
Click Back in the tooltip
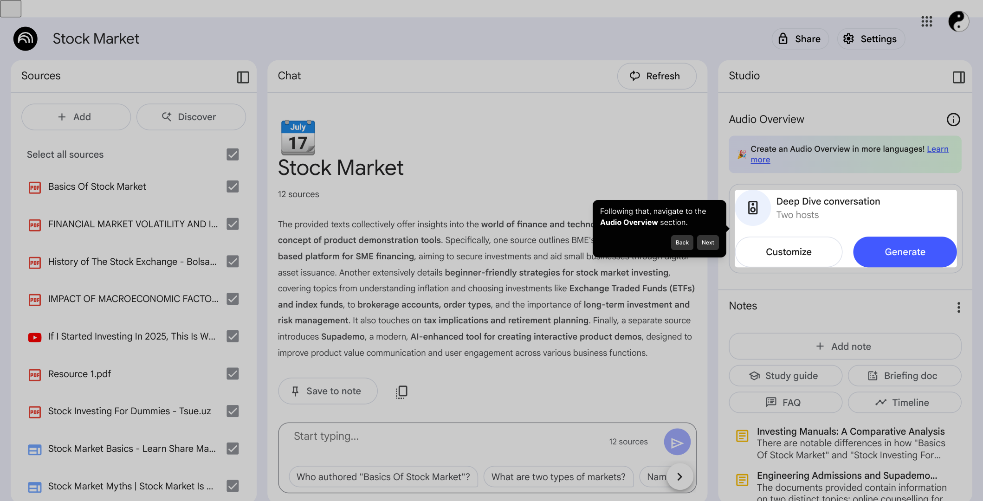[682, 243]
